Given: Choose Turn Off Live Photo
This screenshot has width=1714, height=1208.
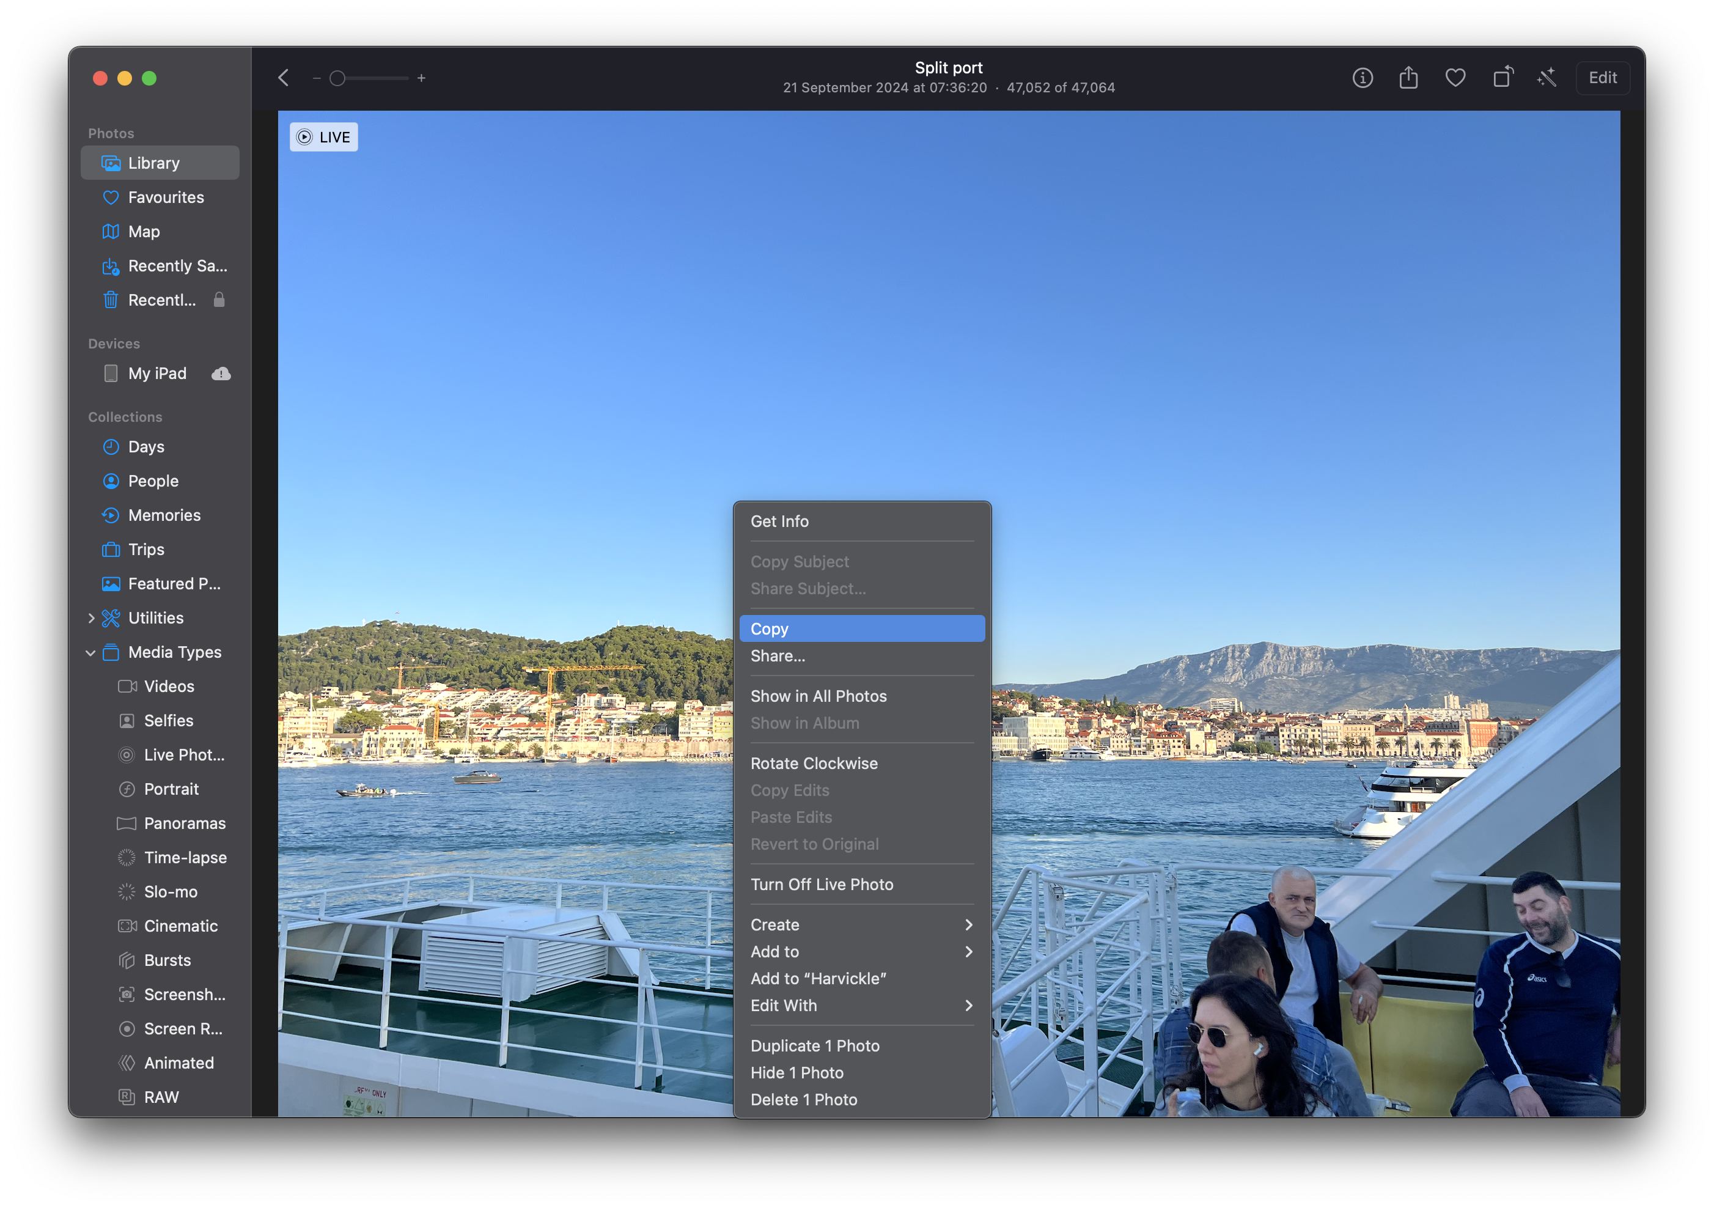Looking at the screenshot, I should [863, 885].
